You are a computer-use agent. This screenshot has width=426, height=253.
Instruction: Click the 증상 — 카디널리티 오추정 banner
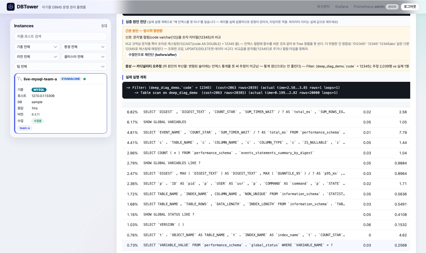click(x=266, y=66)
